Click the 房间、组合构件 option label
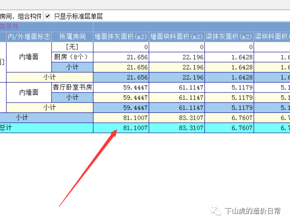290x224 pixels. pos(21,16)
